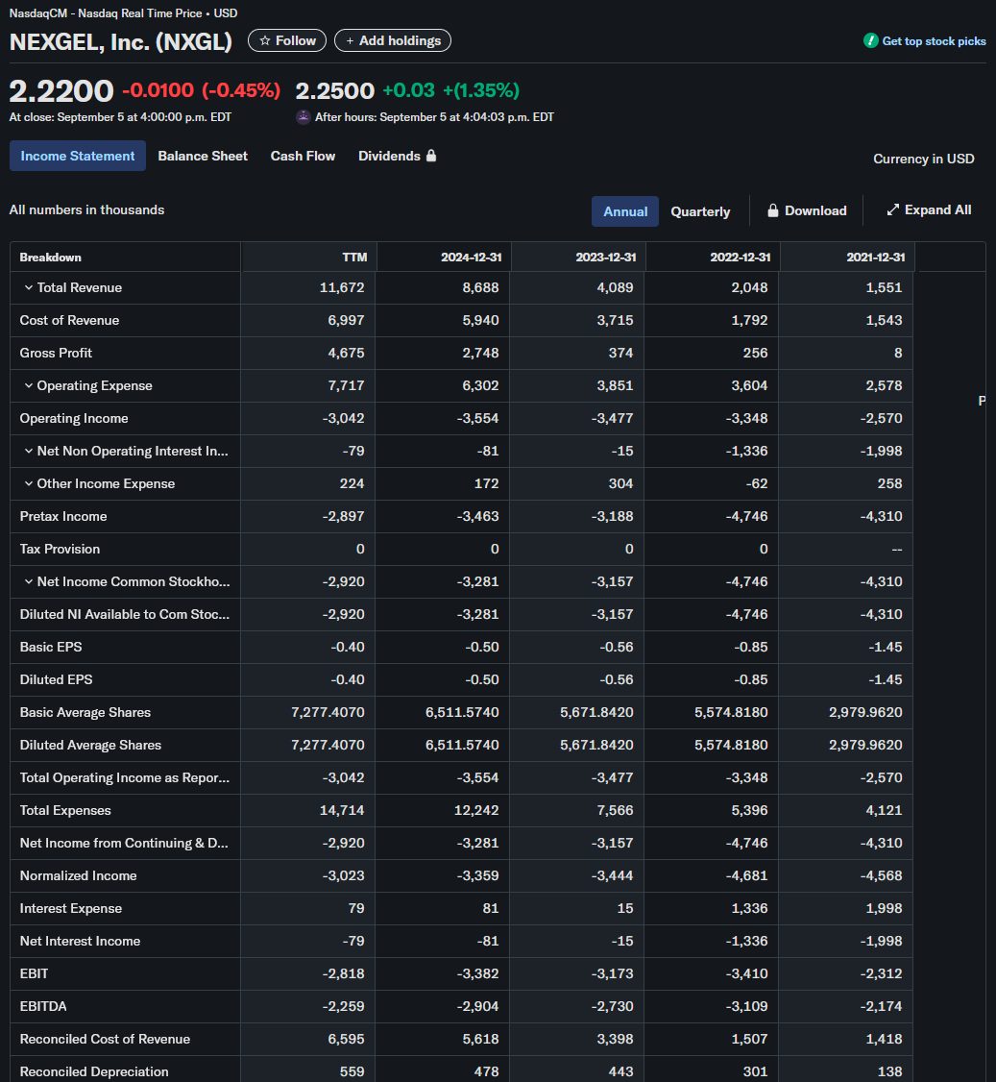Viewport: 996px width, 1082px height.
Task: Click the green Get top stock picks icon
Action: pos(871,40)
